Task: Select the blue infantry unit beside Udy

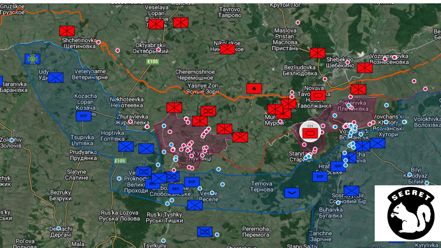Action: 56,77
